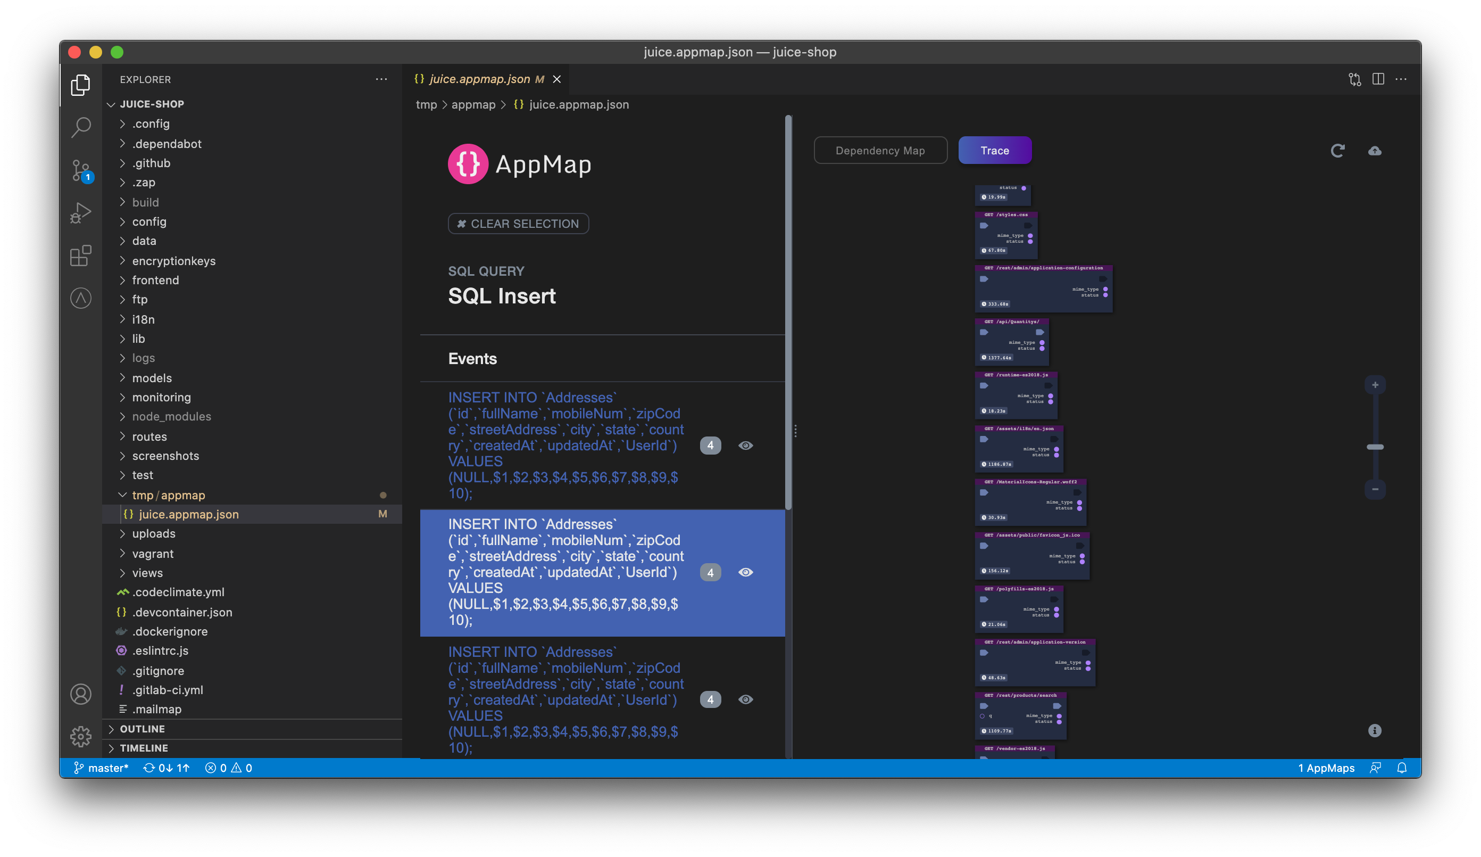Select GET /api/Quantitys/ trace node
The width and height of the screenshot is (1481, 857).
tap(1012, 342)
